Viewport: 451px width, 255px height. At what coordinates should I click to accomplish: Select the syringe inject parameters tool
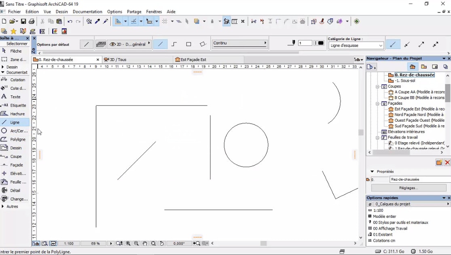tap(106, 21)
